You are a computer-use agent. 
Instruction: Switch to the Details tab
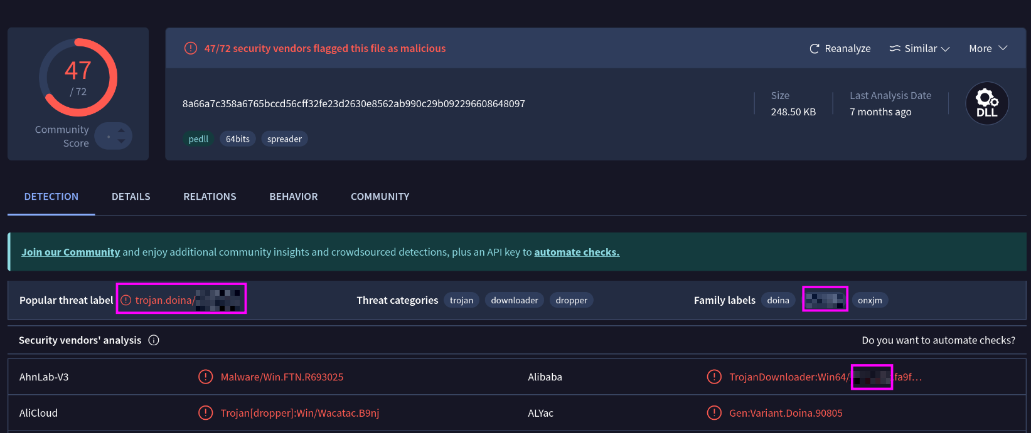pos(131,197)
